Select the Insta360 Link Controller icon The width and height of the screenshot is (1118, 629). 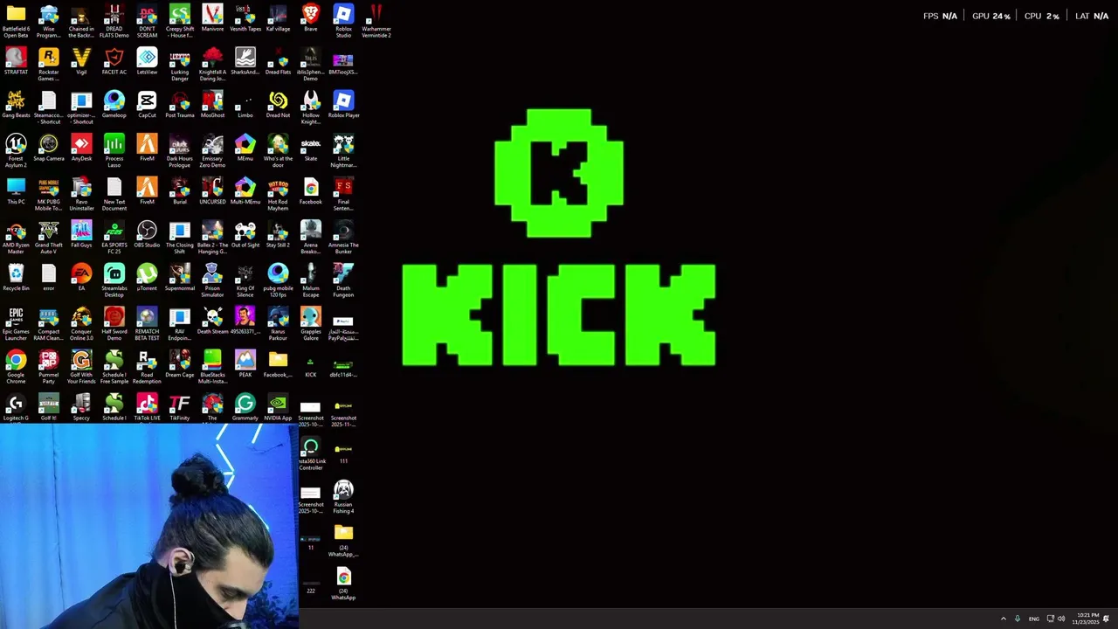coord(311,454)
